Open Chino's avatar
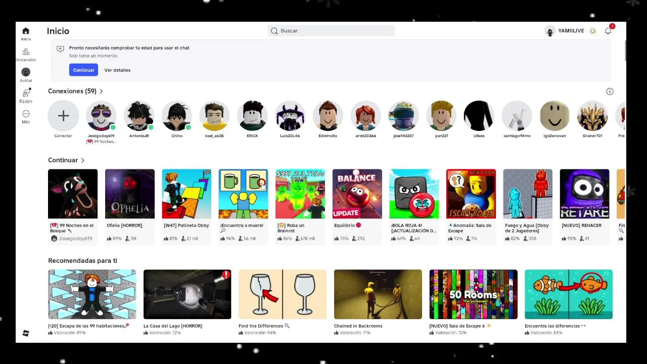Screen dimensions: 647x364 point(176,116)
